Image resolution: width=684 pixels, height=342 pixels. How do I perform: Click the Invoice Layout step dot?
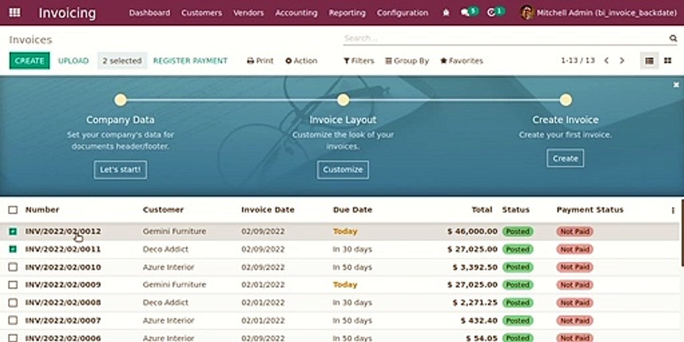(343, 100)
